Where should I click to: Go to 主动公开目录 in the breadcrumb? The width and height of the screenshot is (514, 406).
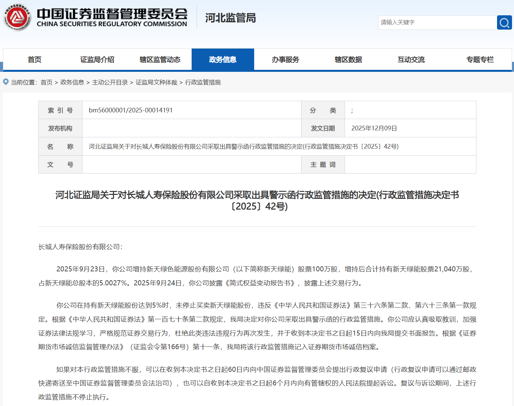click(x=110, y=82)
